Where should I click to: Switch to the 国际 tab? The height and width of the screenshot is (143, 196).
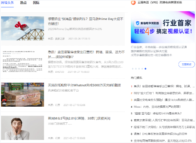[x=36, y=3]
